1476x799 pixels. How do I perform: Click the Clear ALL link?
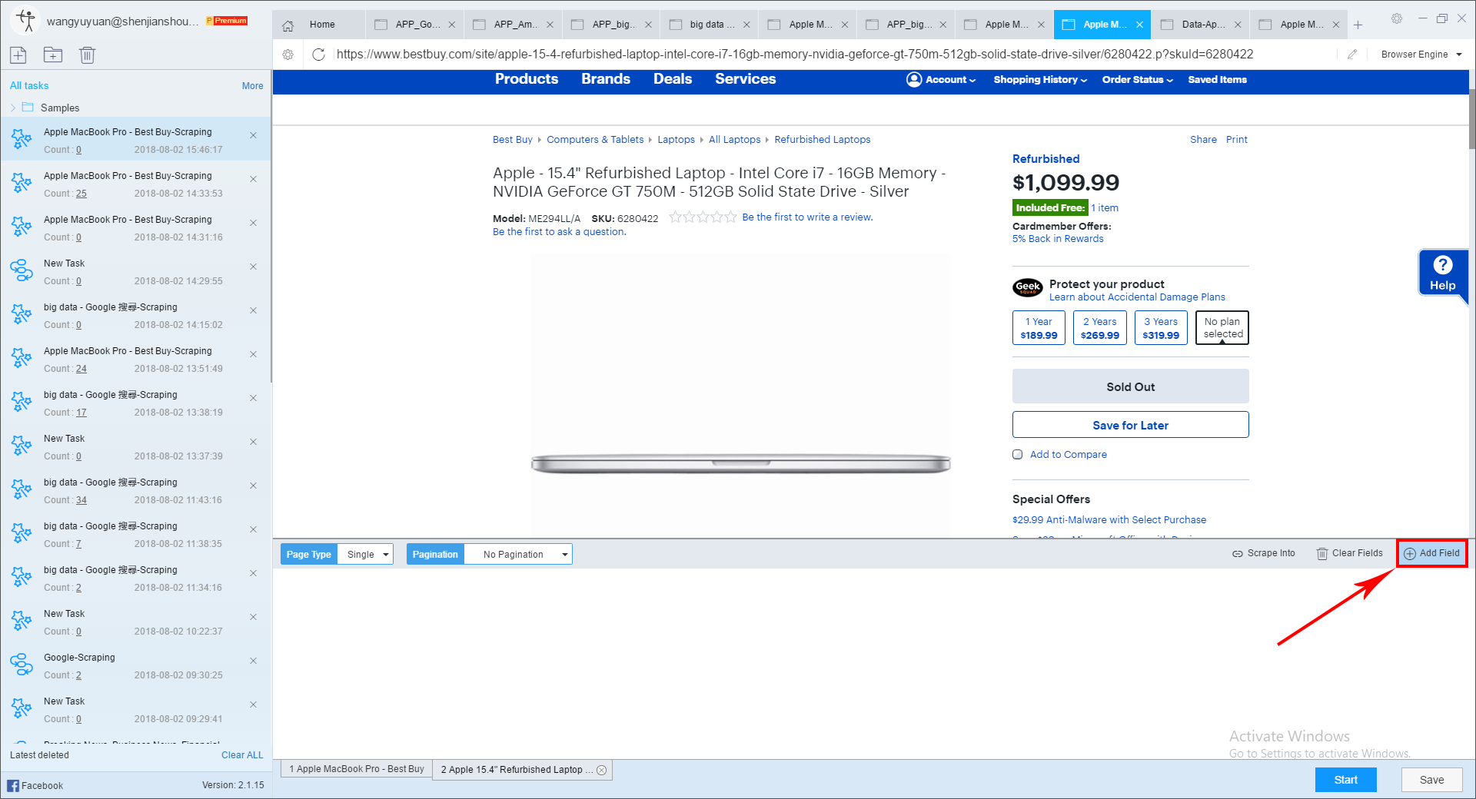(242, 755)
